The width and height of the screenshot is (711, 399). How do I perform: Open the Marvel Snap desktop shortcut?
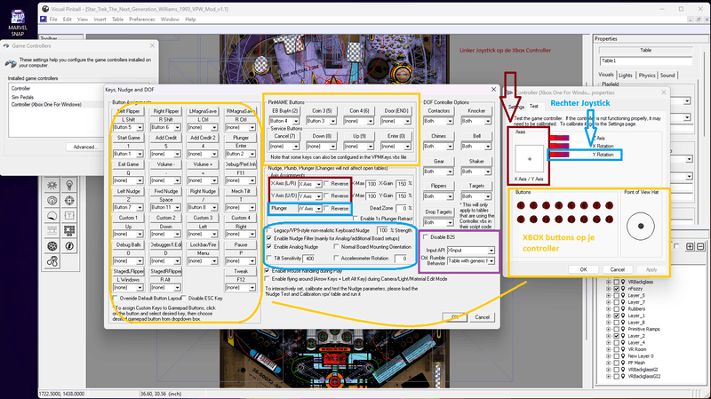(18, 23)
